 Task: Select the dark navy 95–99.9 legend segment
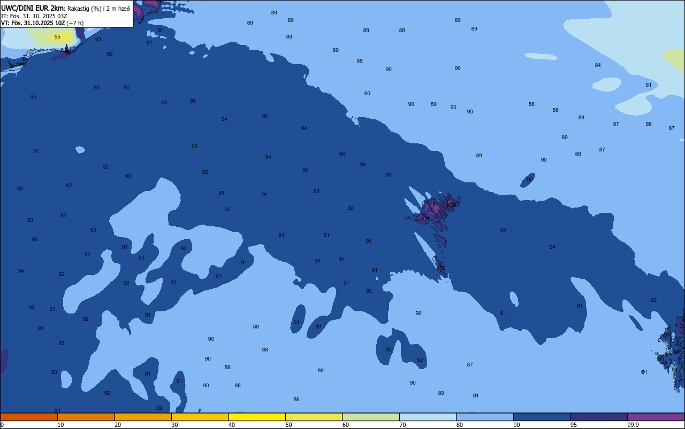pos(599,417)
